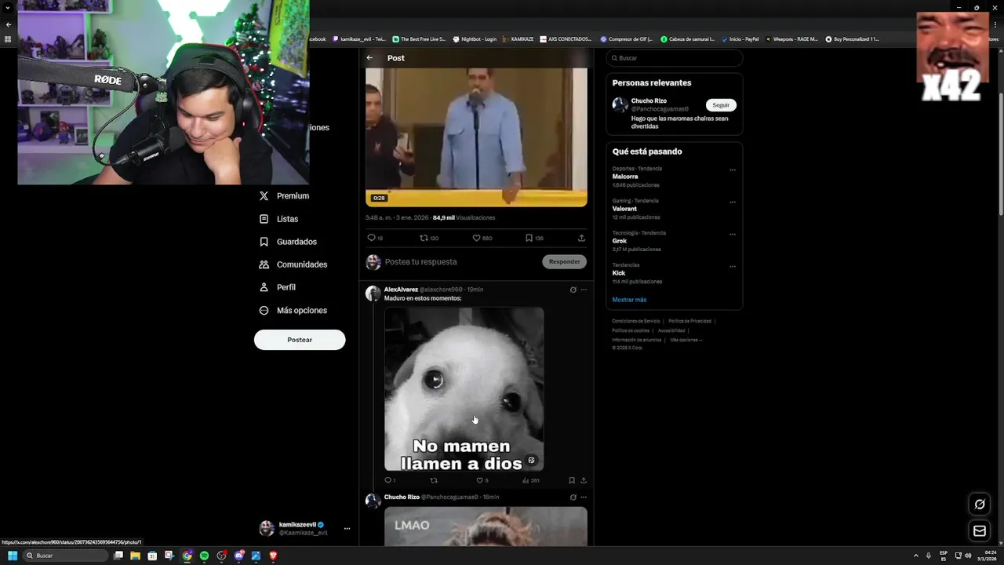The height and width of the screenshot is (565, 1004).
Task: Reply to AlexAlvarez's dog meme post
Action: (389, 480)
